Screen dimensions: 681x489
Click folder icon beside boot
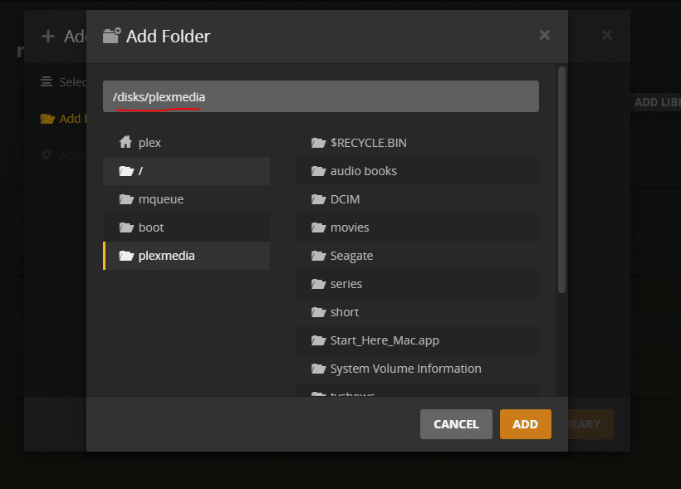click(x=126, y=227)
